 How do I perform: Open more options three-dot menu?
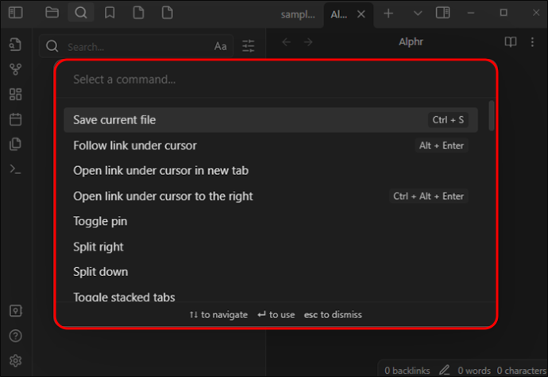coord(532,42)
